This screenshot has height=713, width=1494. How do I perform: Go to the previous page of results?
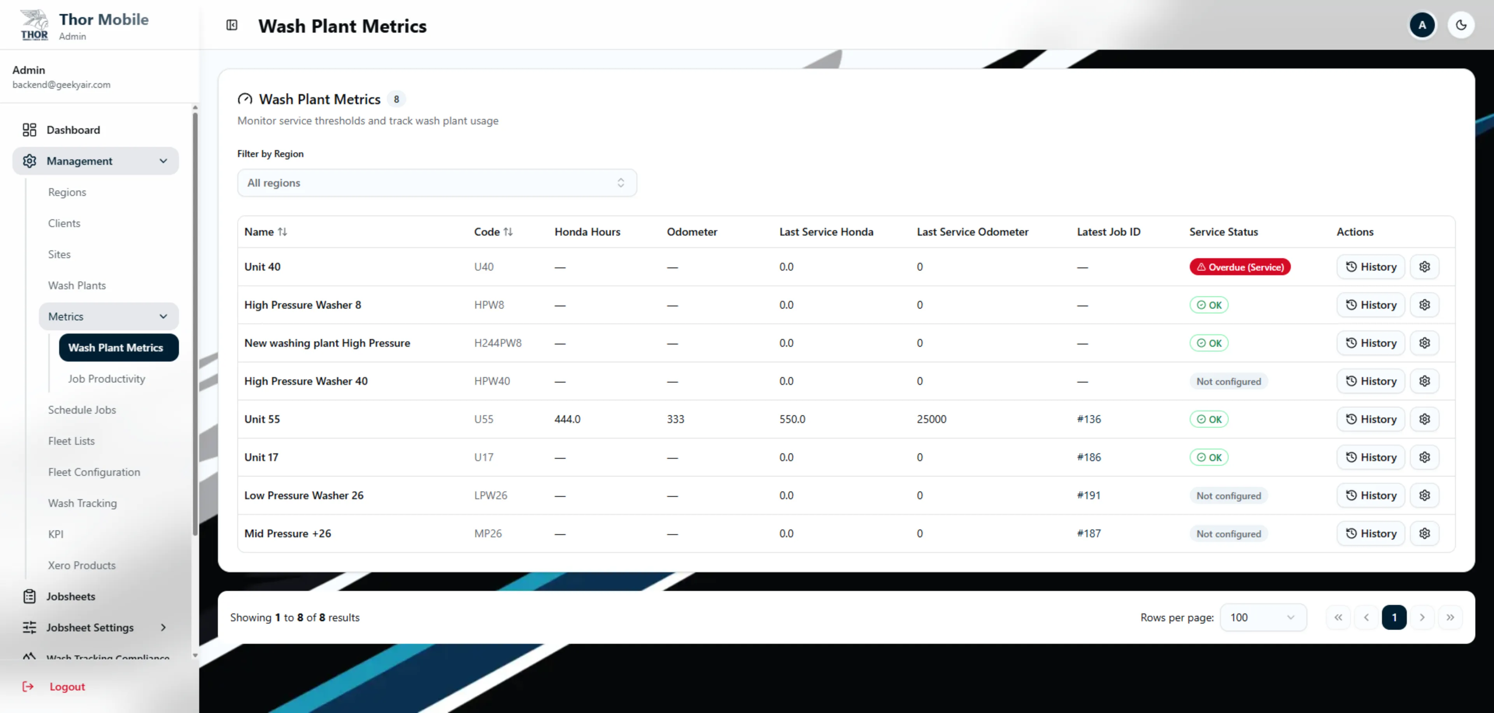[1366, 617]
